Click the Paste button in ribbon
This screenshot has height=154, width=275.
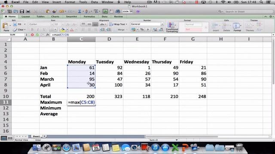6,27
